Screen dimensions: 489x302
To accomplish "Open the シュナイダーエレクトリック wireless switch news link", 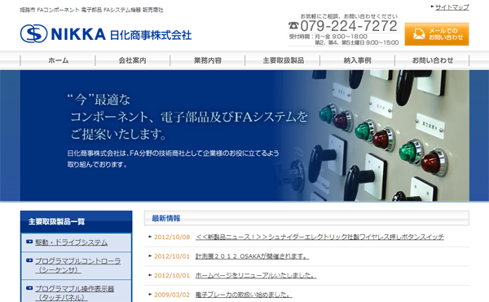I will 319,237.
